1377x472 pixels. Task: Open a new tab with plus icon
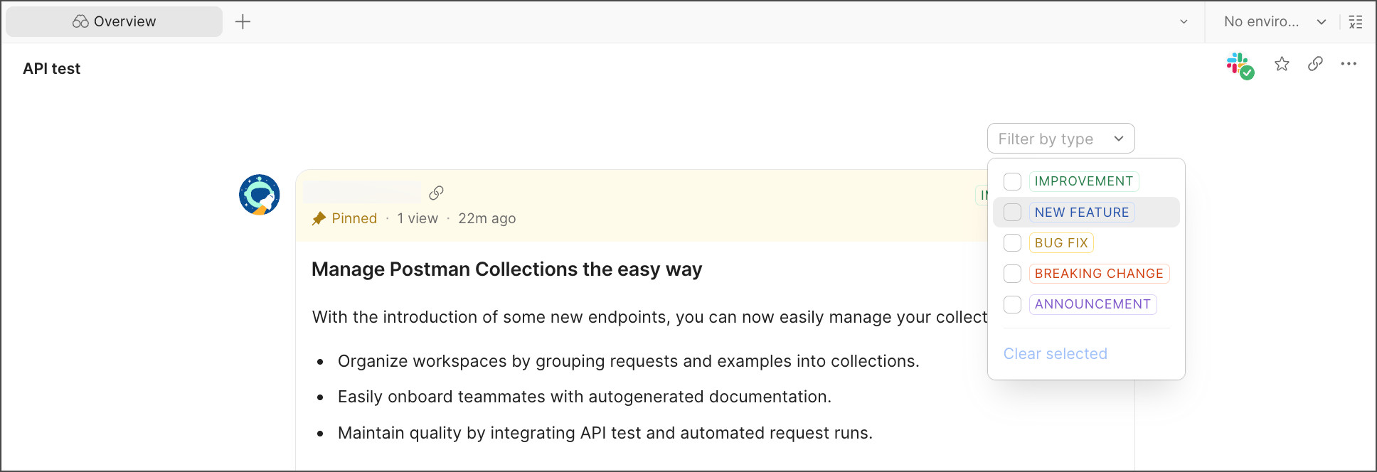point(243,22)
